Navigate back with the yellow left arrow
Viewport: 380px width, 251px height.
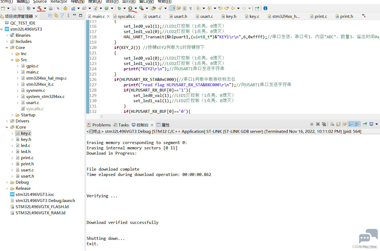(233, 8)
